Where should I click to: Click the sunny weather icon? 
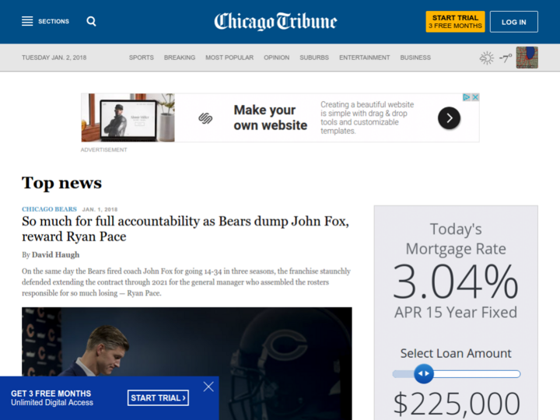point(486,58)
